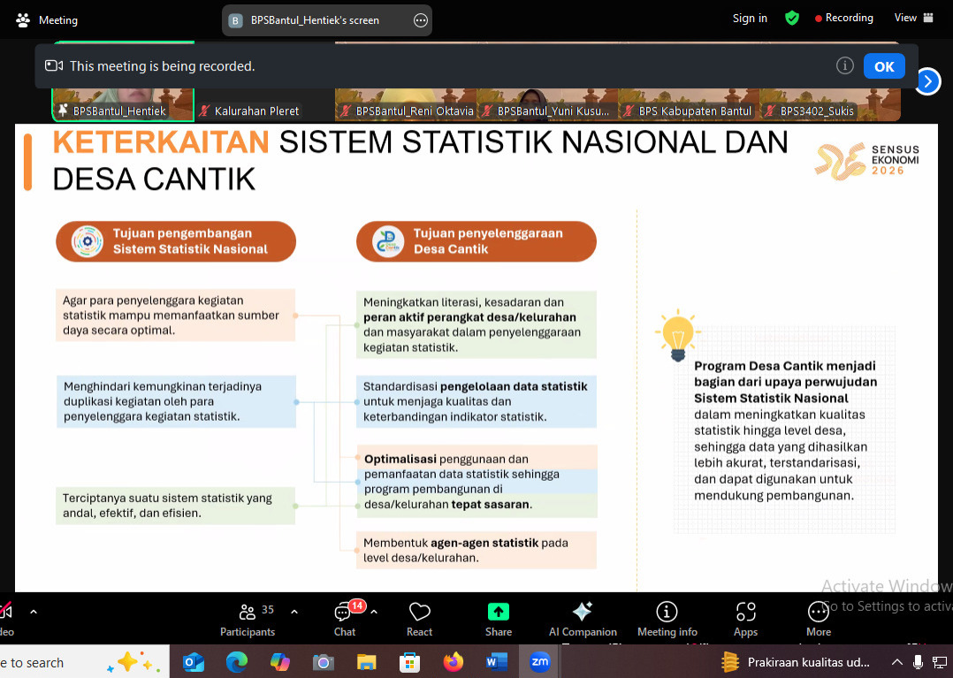Viewport: 953px width, 678px height.
Task: Click the Recording indicator
Action: 844,19
